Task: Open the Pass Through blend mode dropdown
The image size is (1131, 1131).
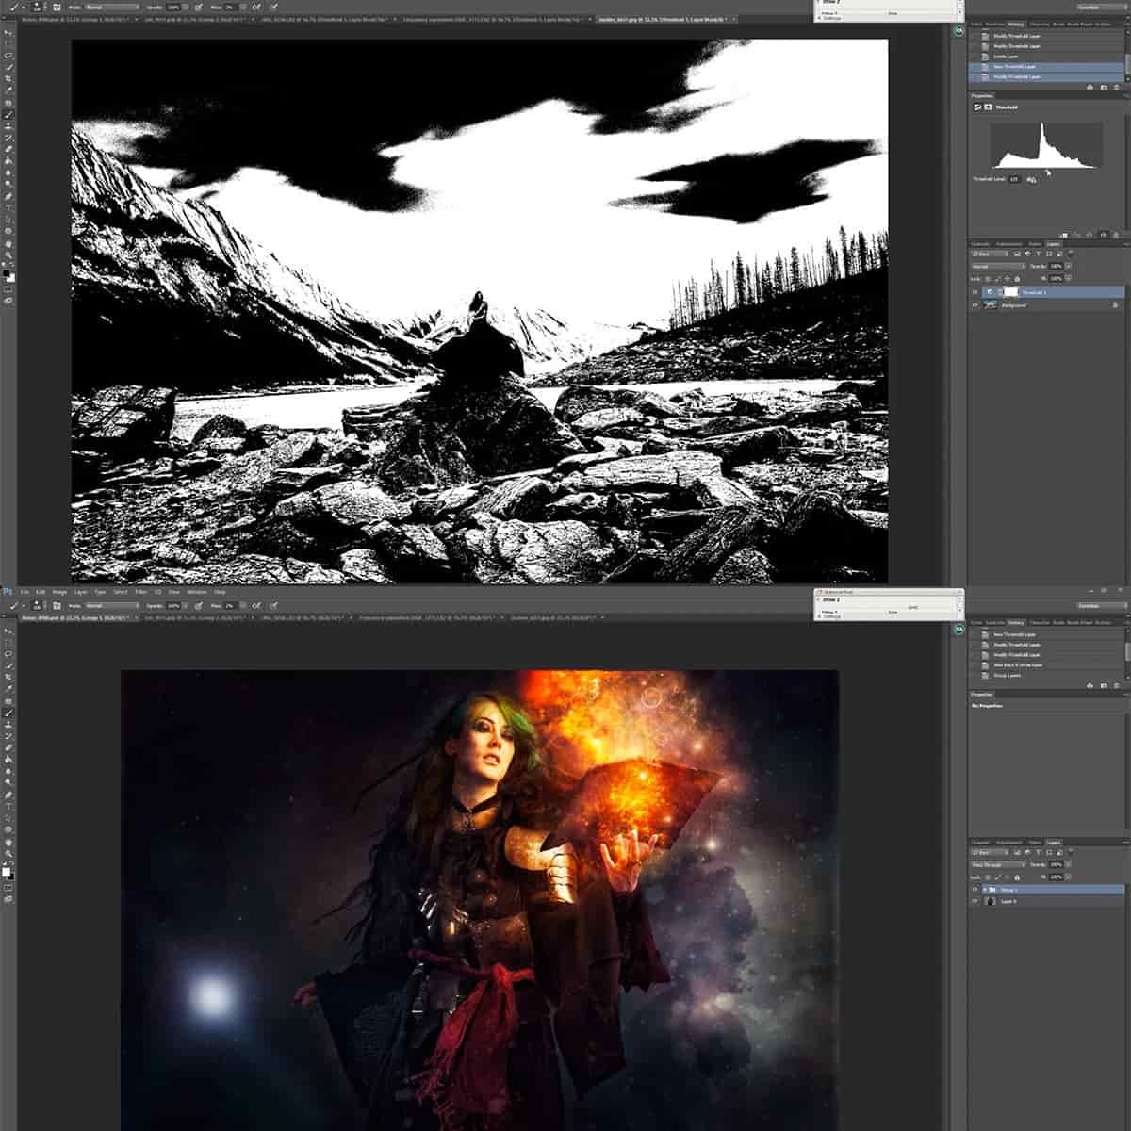Action: (994, 864)
